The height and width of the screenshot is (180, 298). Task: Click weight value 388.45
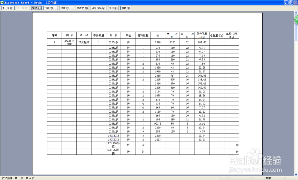tap(202, 80)
